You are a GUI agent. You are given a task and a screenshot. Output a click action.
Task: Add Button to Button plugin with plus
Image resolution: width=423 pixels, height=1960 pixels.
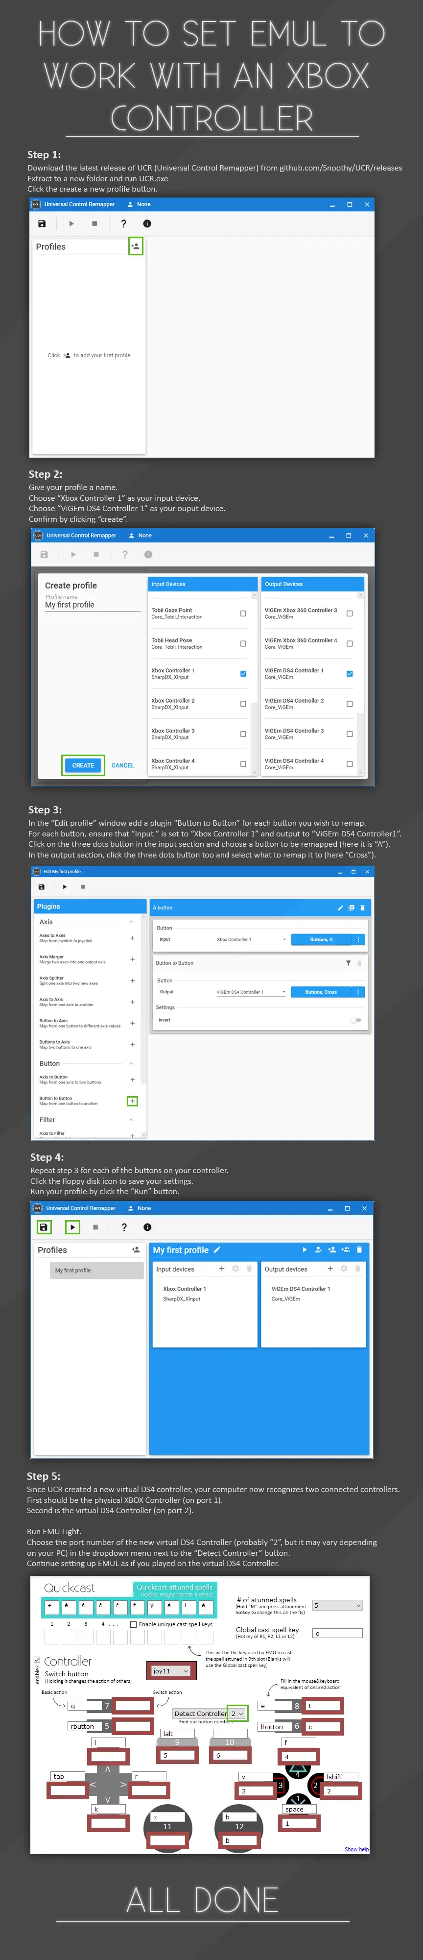132,1101
